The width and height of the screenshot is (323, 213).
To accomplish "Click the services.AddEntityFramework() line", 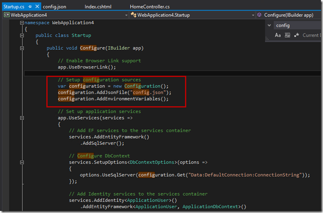I will pos(109,137).
